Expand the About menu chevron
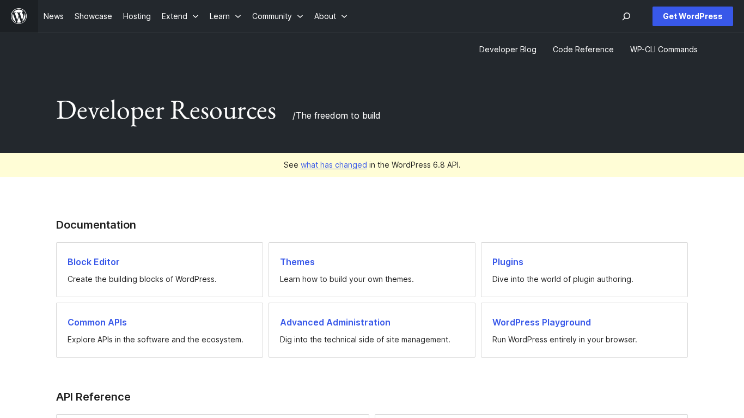The width and height of the screenshot is (744, 418). (344, 16)
